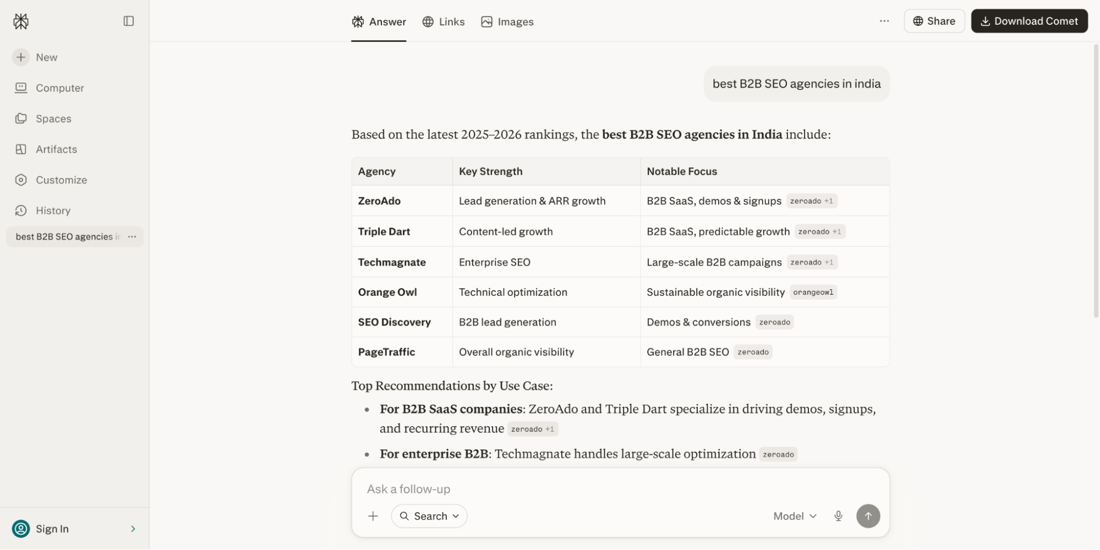Click the Perplexity logo icon
Image resolution: width=1100 pixels, height=550 pixels.
(x=21, y=21)
